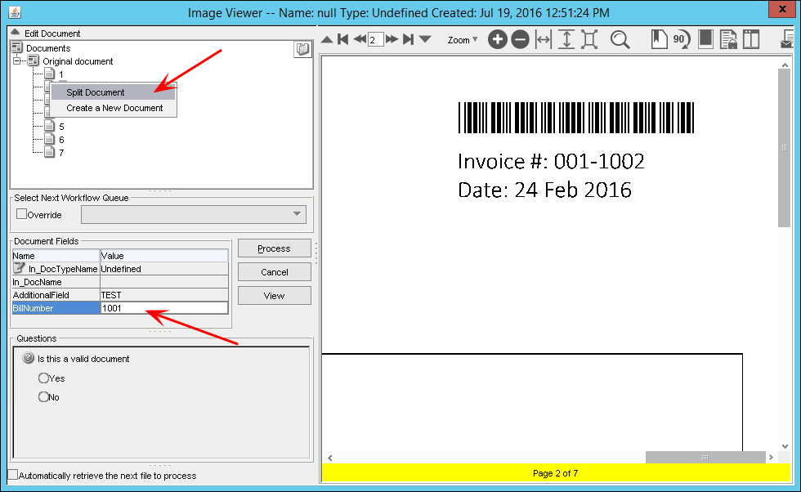Click the question mark icon beside valid document

(28, 358)
